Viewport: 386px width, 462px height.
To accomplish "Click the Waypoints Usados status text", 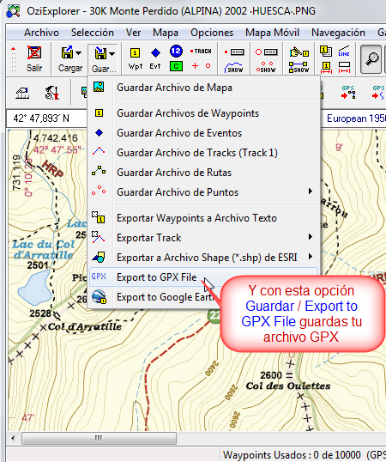I will coord(292,455).
